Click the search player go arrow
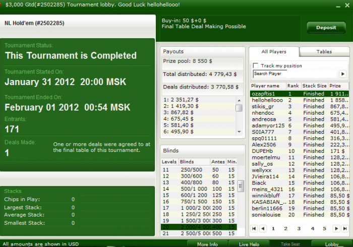This screenshot has height=247, width=353. pyautogui.click(x=342, y=73)
